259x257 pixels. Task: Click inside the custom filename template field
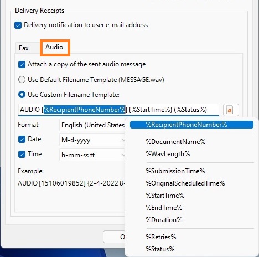118,110
